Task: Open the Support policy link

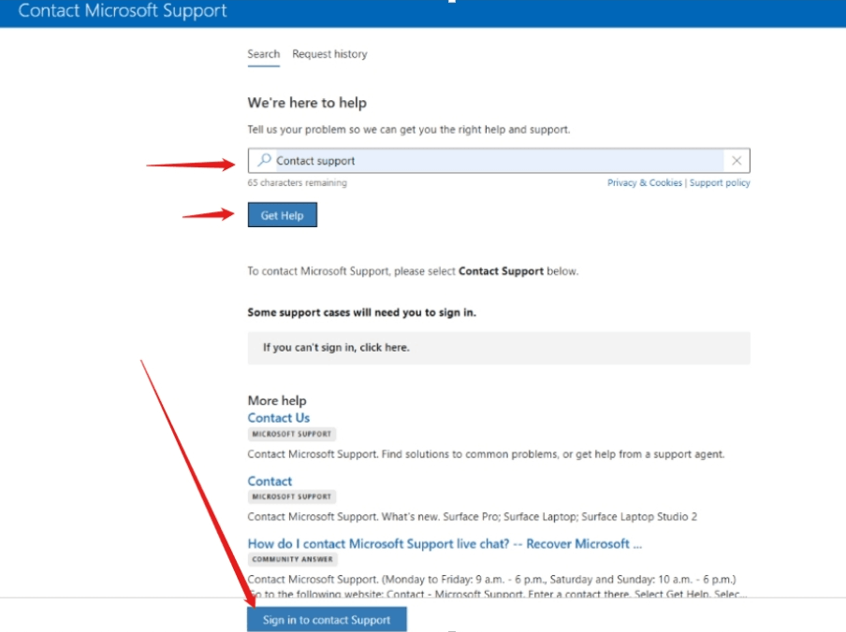Action: pyautogui.click(x=720, y=182)
